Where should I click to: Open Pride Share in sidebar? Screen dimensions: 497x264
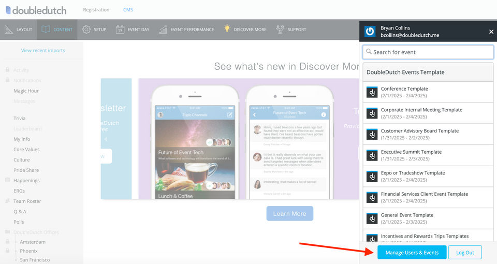click(26, 170)
